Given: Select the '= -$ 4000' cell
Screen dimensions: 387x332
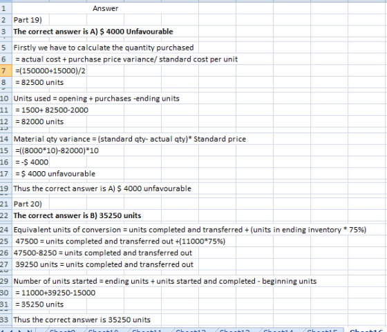Looking at the screenshot, I should tap(32, 162).
